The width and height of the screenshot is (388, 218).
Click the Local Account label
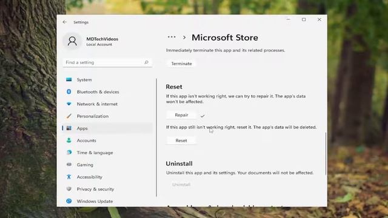(99, 44)
